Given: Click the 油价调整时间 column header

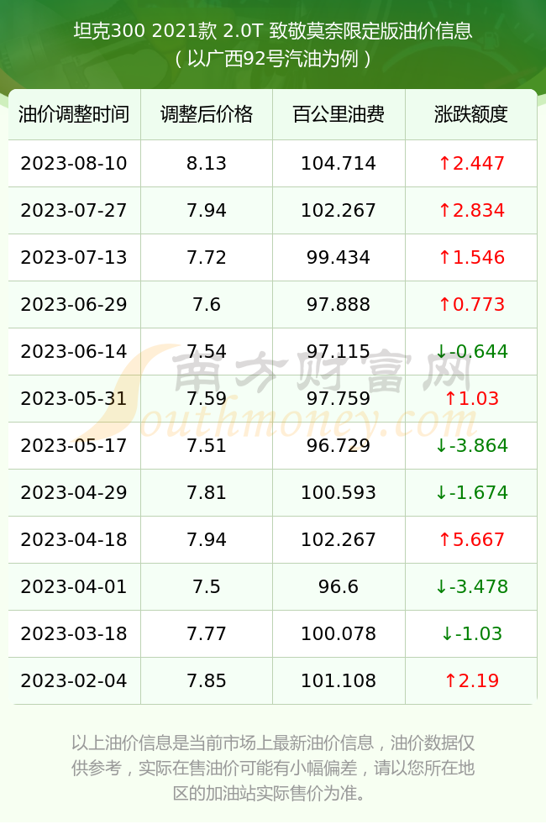Looking at the screenshot, I should (74, 114).
